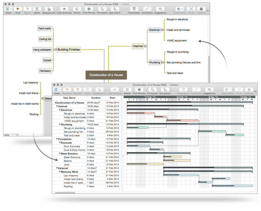
Task: Select the Duration column header
Action: 96,98
